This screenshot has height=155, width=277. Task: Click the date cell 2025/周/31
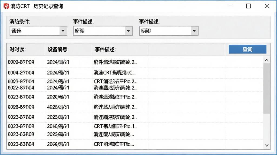coord(58,117)
